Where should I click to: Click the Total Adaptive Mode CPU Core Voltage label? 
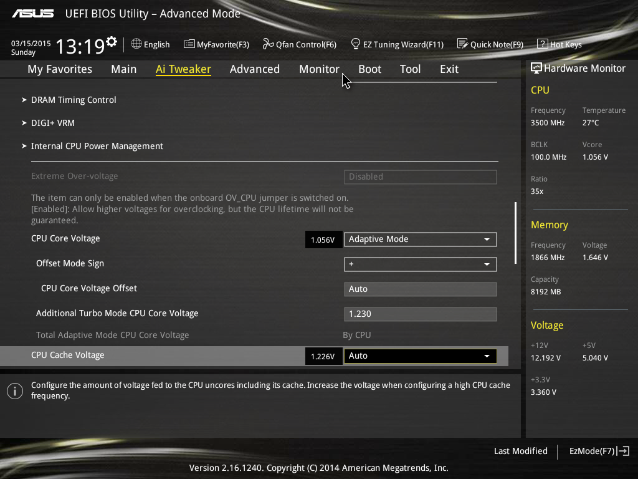(112, 335)
